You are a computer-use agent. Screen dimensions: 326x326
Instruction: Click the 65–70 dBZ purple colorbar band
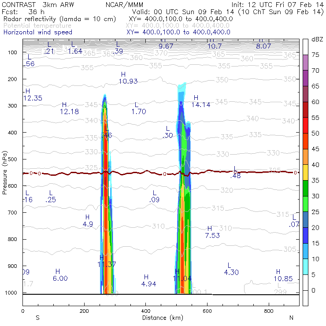coord(305,78)
